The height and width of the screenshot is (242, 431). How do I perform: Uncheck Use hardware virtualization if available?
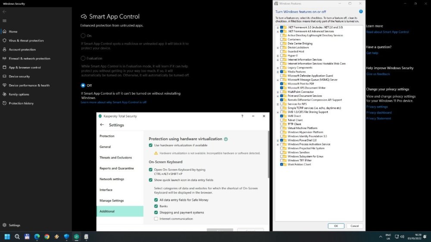click(x=150, y=145)
